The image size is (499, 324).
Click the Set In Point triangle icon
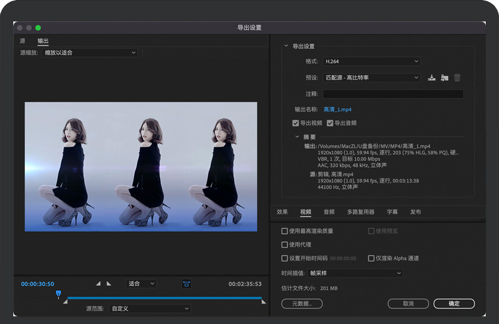98,284
